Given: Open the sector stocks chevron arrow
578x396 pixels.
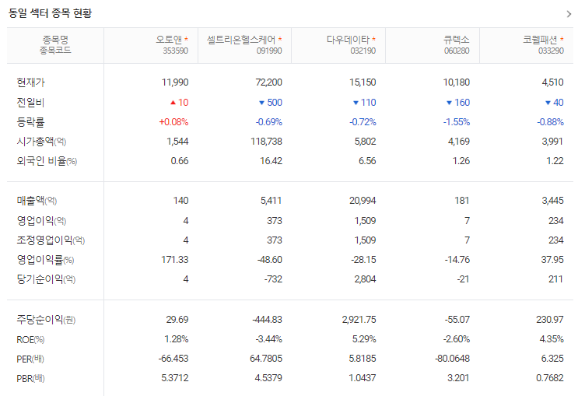Looking at the screenshot, I should 569,14.
